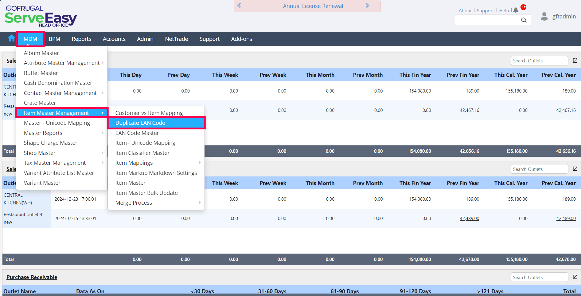This screenshot has height=296, width=581.
Task: Click the Support link in header
Action: coord(485,10)
